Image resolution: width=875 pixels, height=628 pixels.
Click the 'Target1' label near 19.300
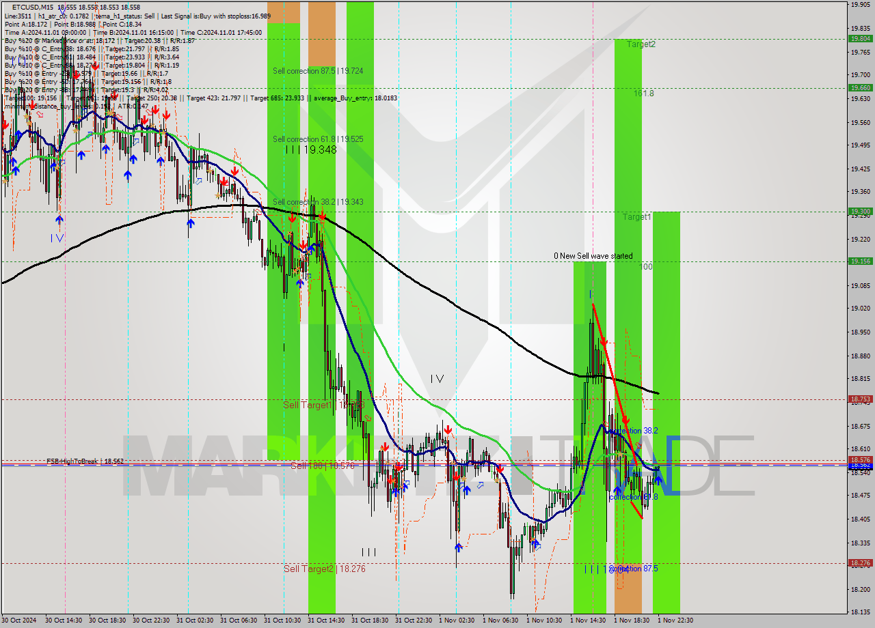[636, 217]
